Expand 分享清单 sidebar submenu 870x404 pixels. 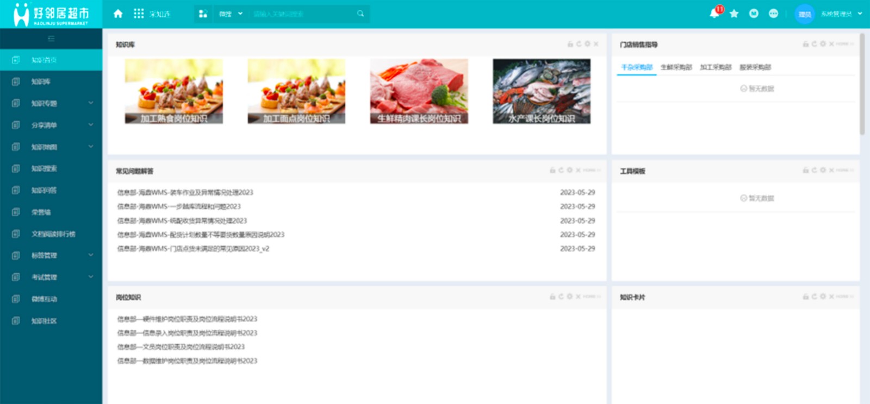coord(91,125)
